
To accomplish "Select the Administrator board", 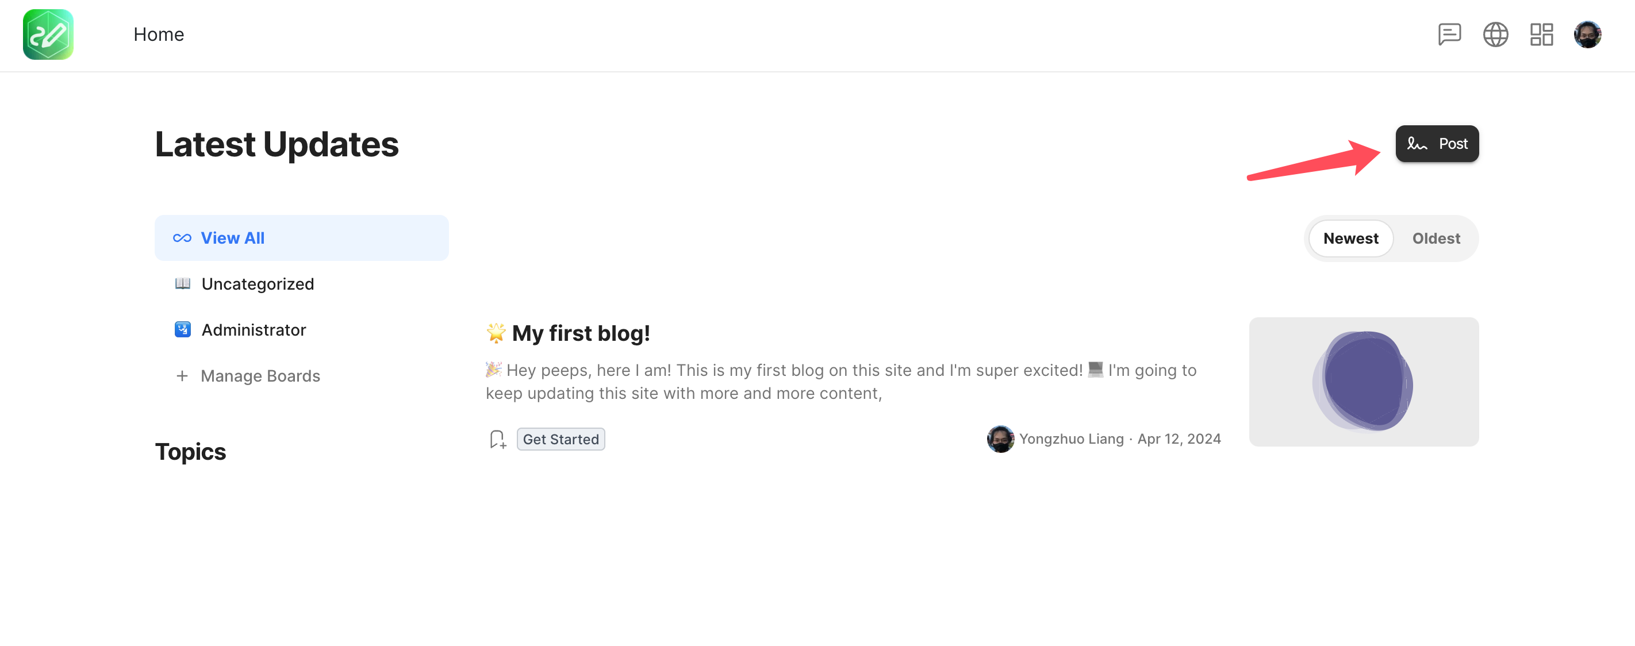I will coord(254,330).
